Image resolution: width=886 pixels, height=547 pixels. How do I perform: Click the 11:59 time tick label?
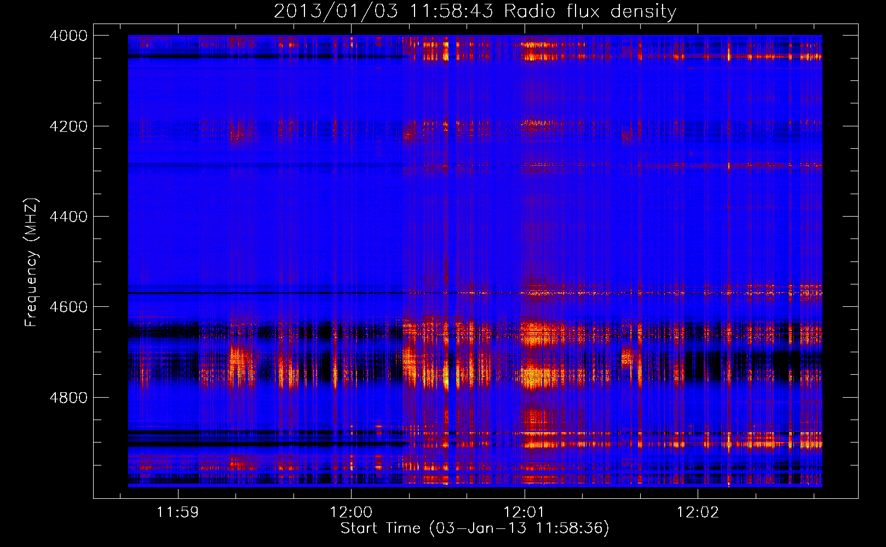coord(177,513)
